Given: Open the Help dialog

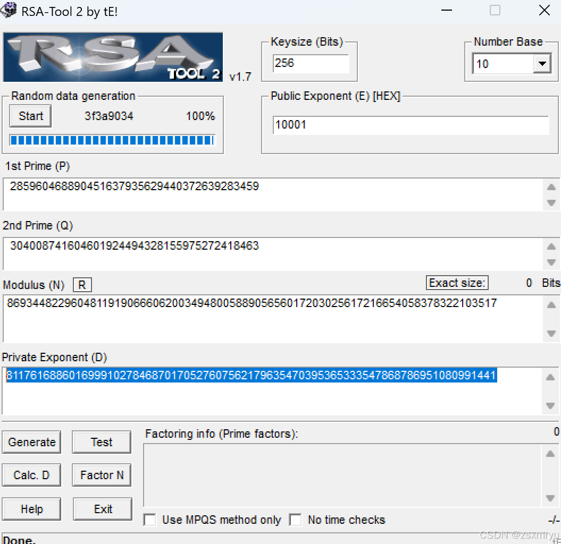Looking at the screenshot, I should click(x=31, y=509).
